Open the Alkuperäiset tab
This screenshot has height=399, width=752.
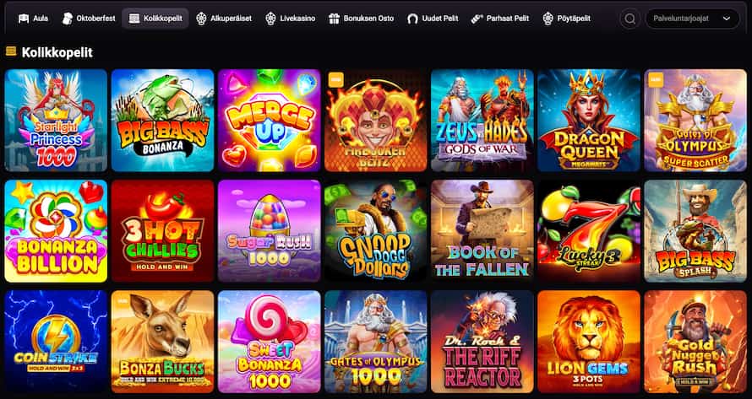pos(224,19)
